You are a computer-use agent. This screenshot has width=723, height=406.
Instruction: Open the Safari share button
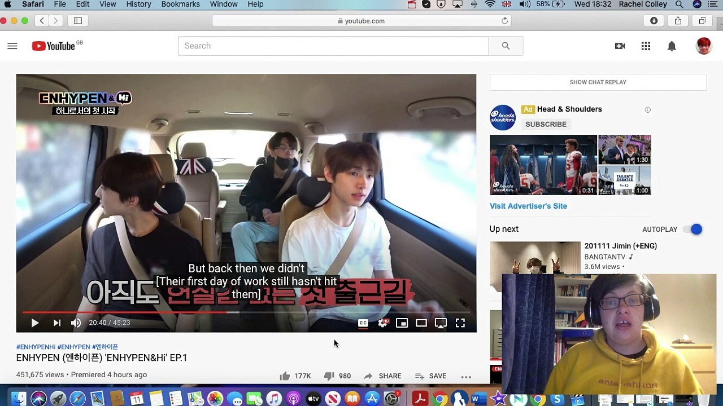[x=678, y=21]
